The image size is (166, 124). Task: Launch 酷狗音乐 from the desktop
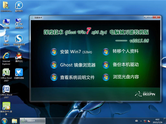click(19, 6)
